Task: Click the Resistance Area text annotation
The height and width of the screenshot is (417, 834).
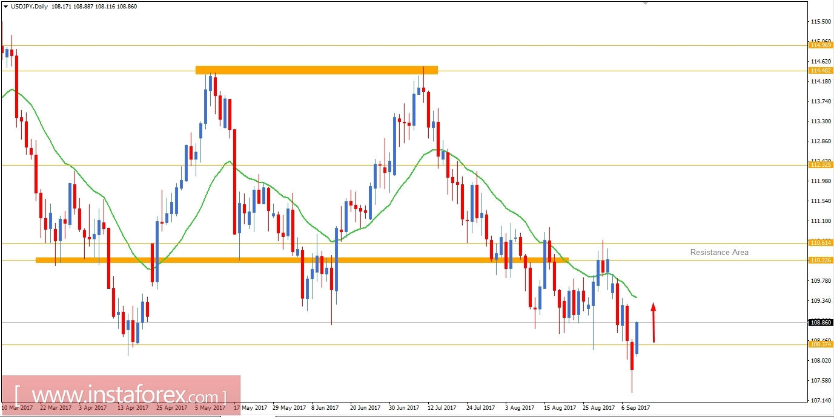Action: tap(718, 253)
